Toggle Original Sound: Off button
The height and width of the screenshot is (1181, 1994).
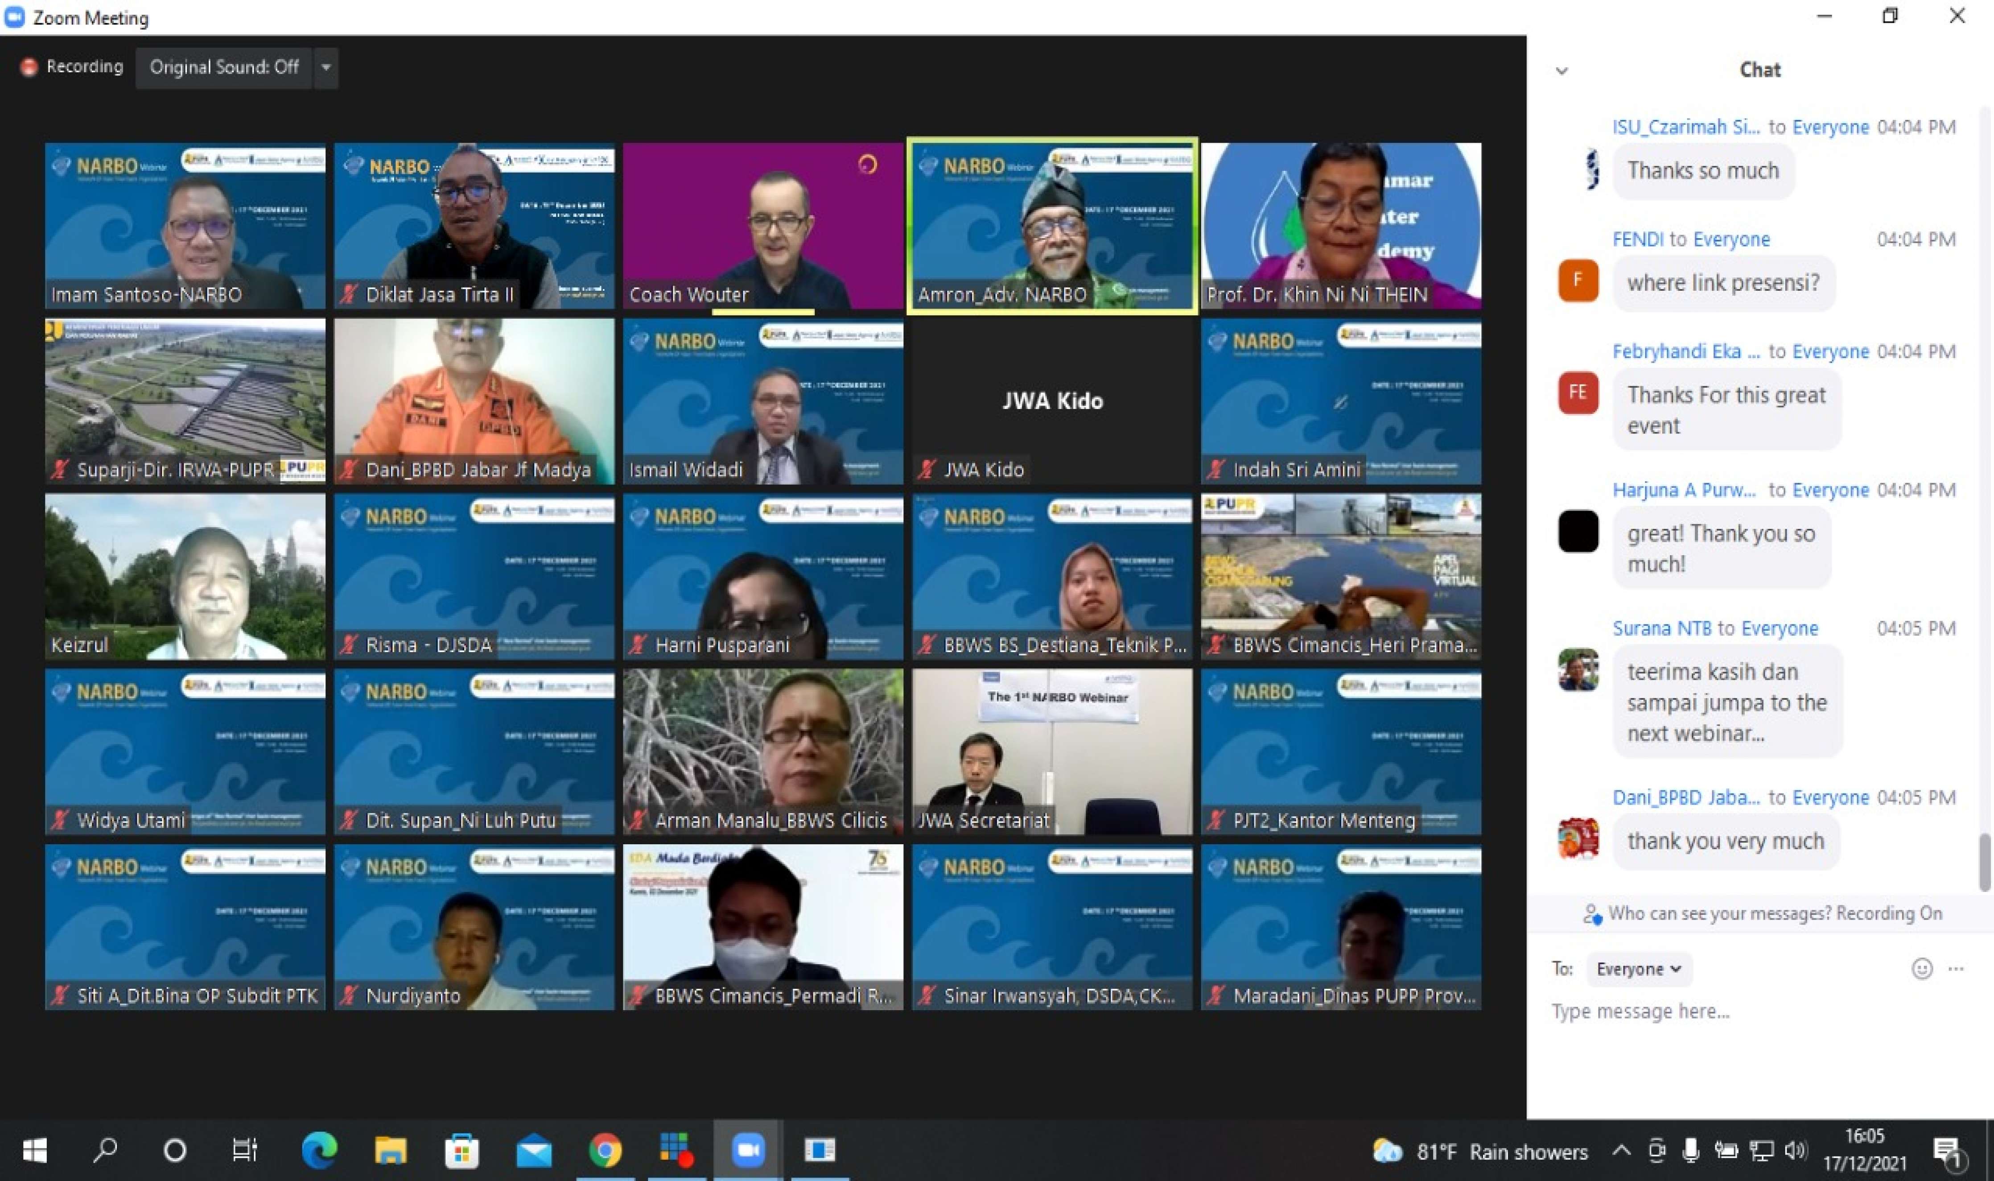[x=224, y=68]
